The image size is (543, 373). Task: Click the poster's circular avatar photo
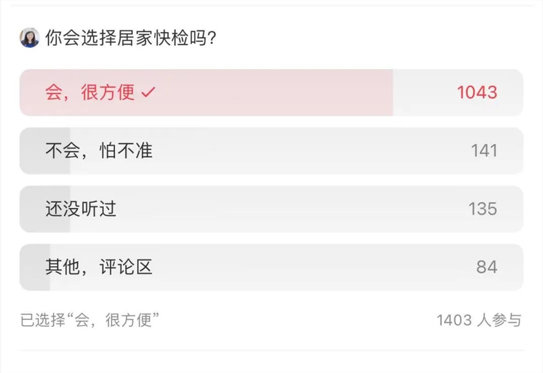(29, 37)
